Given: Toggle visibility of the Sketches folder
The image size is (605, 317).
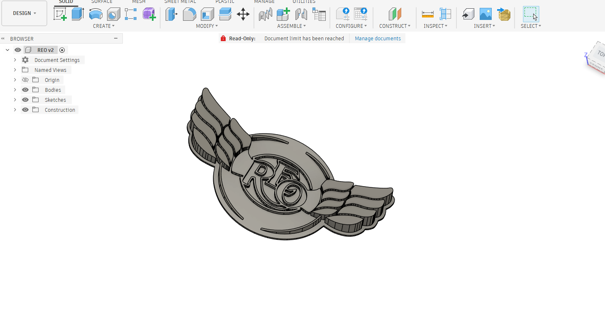Looking at the screenshot, I should [25, 100].
